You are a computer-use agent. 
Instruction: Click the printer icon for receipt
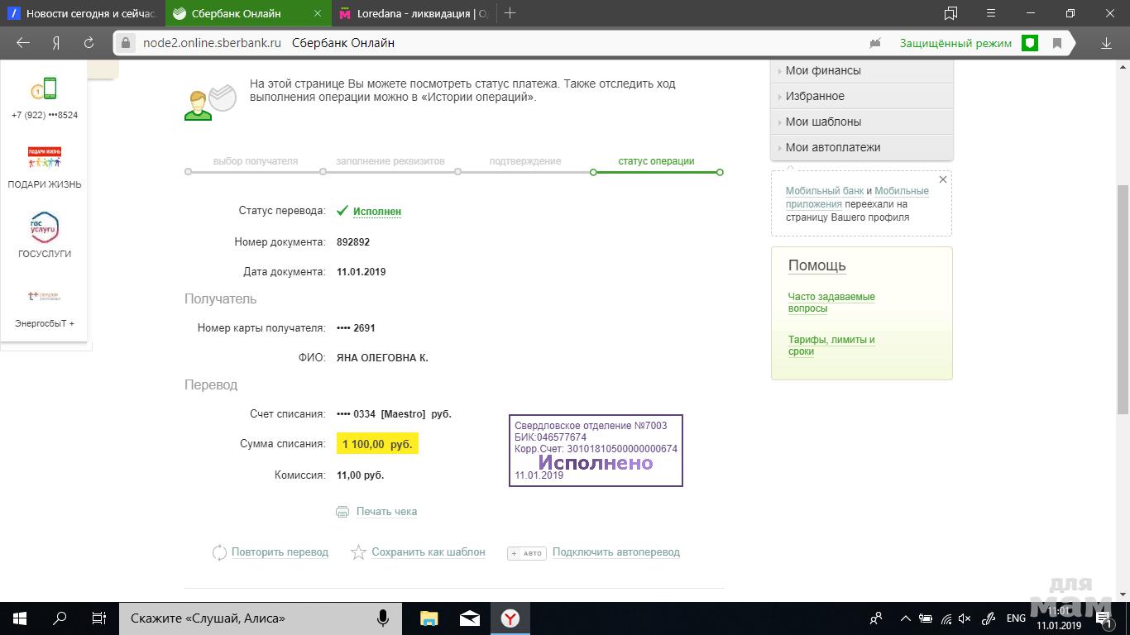pos(342,512)
